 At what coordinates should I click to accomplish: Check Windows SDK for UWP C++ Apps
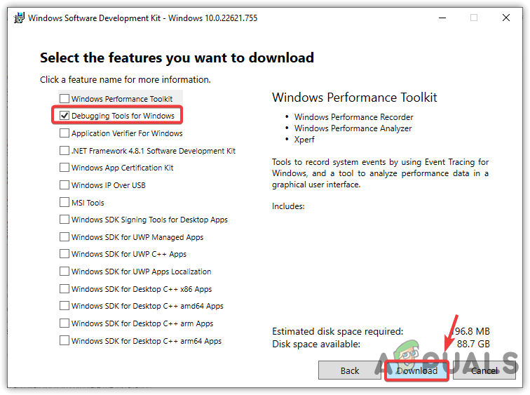click(65, 254)
